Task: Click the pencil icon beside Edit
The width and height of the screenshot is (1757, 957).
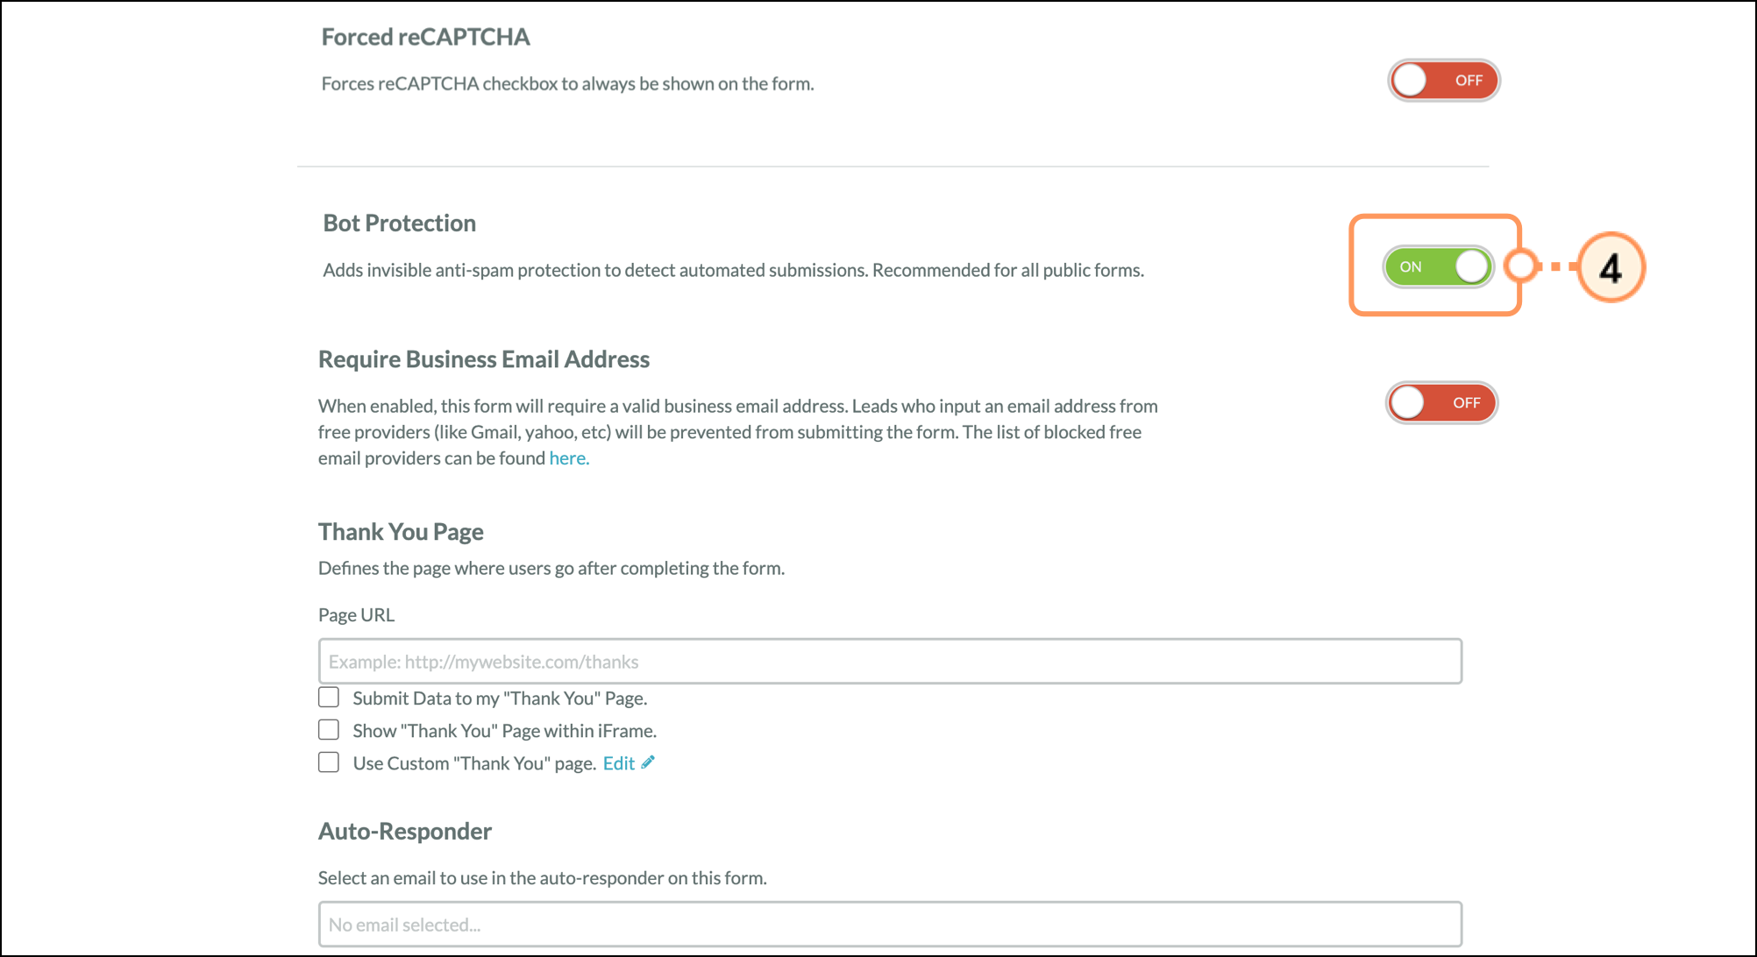Action: (648, 762)
